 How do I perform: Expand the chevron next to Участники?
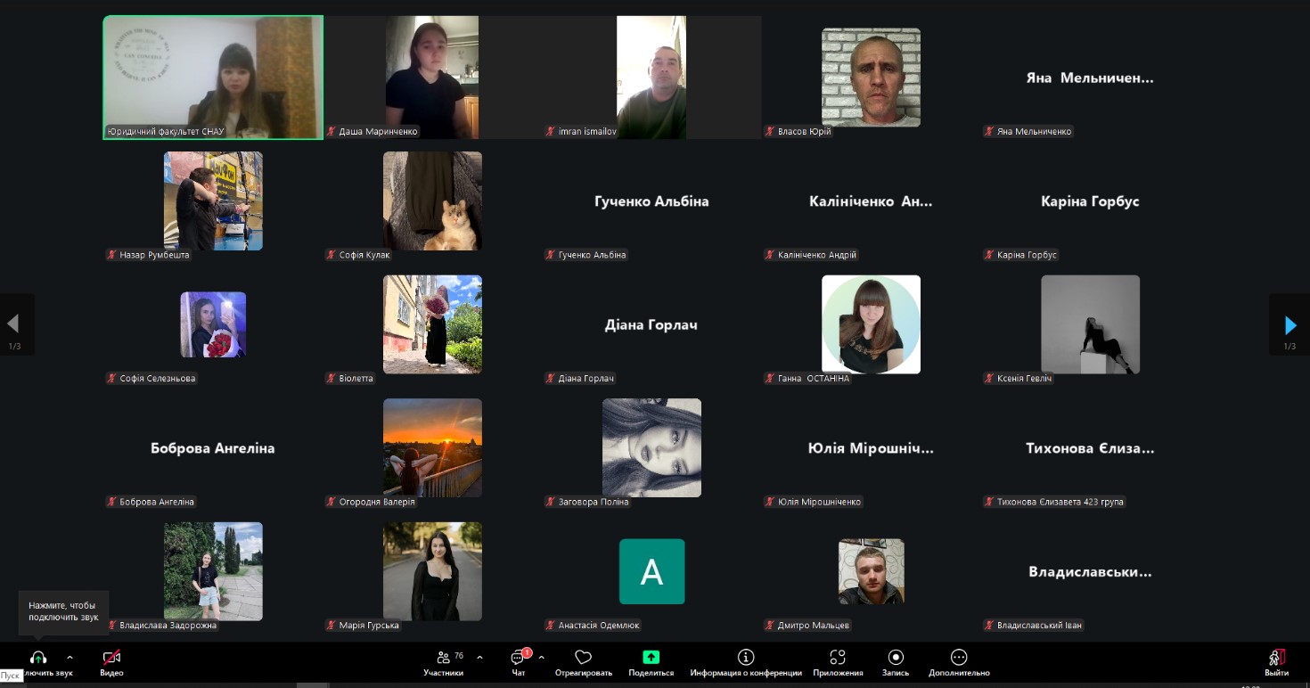479,658
